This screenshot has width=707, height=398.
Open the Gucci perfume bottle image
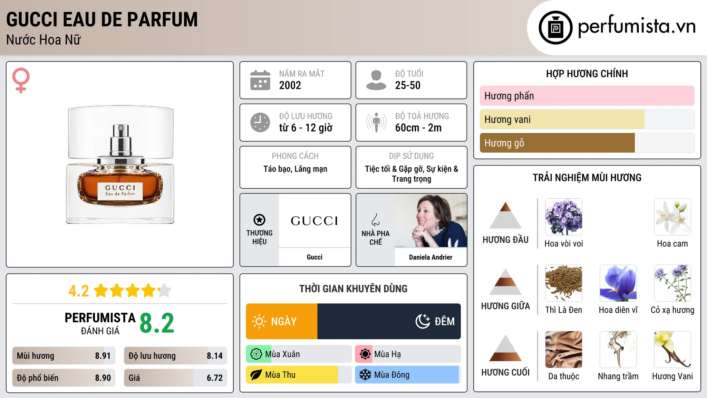point(120,165)
